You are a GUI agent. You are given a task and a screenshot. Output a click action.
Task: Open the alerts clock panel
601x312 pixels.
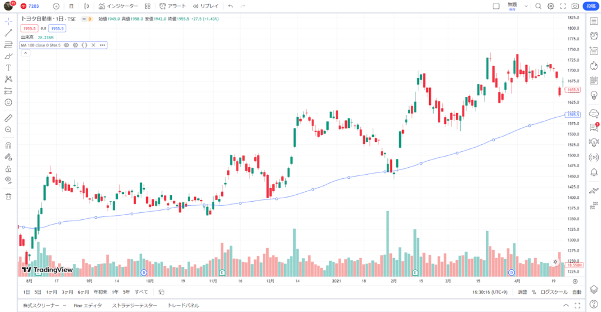pos(594,36)
